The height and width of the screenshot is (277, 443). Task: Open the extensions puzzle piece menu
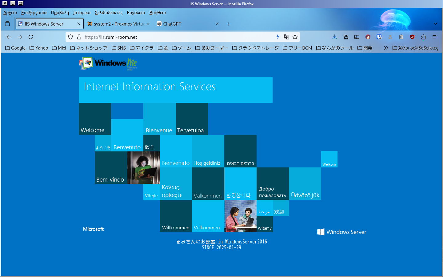(423, 37)
